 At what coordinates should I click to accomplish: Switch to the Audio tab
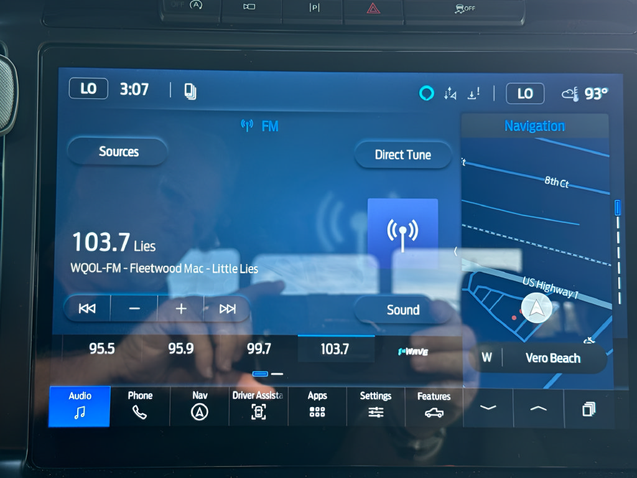coord(80,406)
